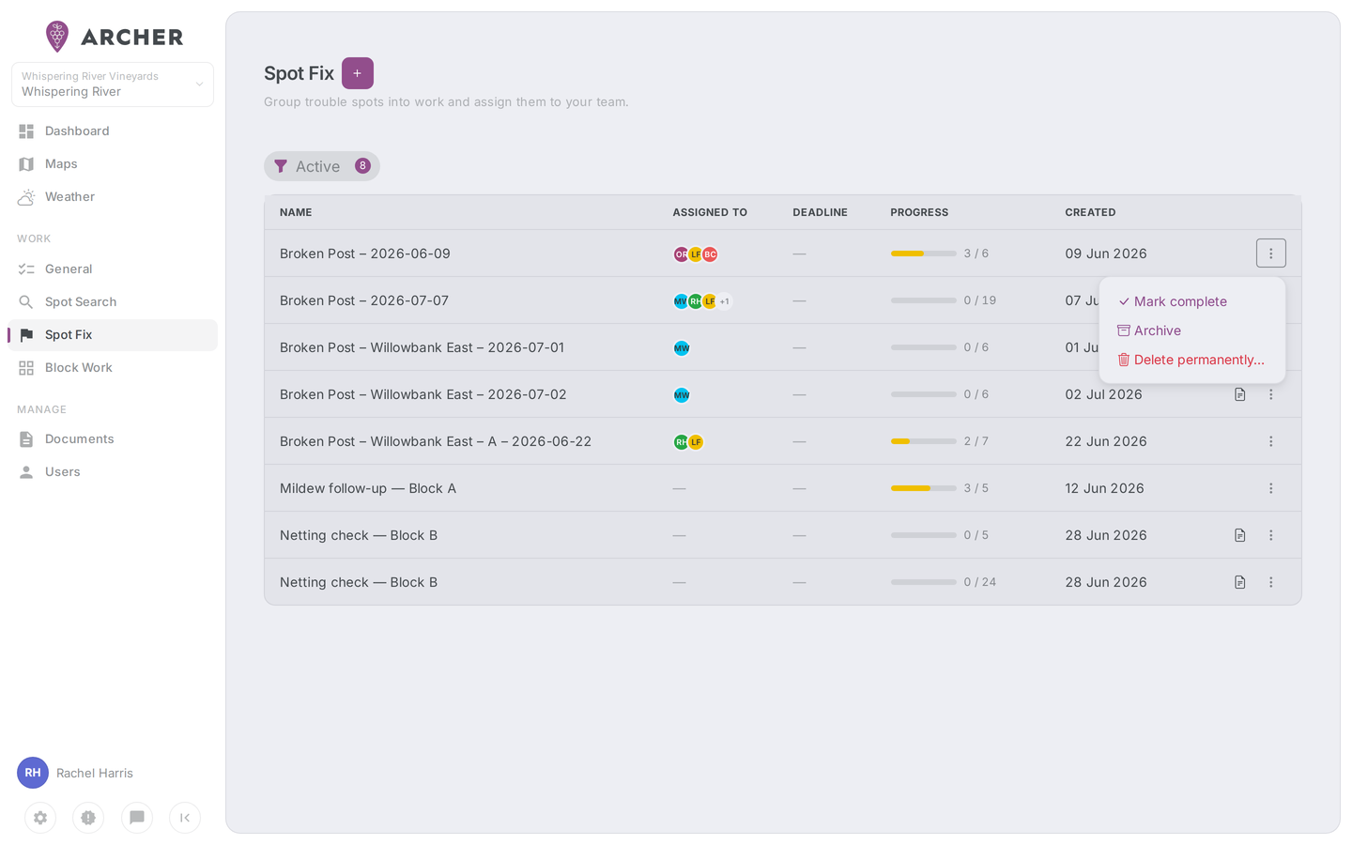
Task: Click the Active filter chip
Action: pos(322,166)
